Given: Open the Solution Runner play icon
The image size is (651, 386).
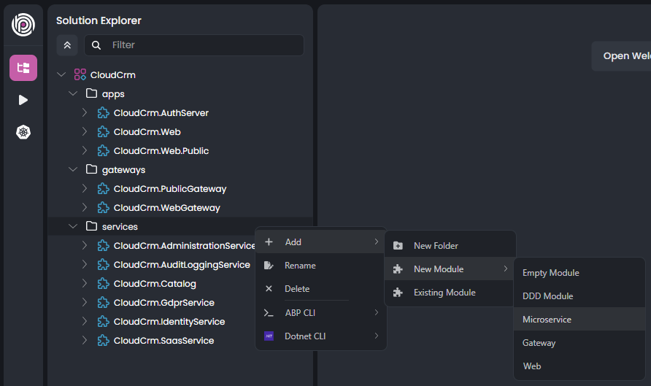Looking at the screenshot, I should (23, 100).
